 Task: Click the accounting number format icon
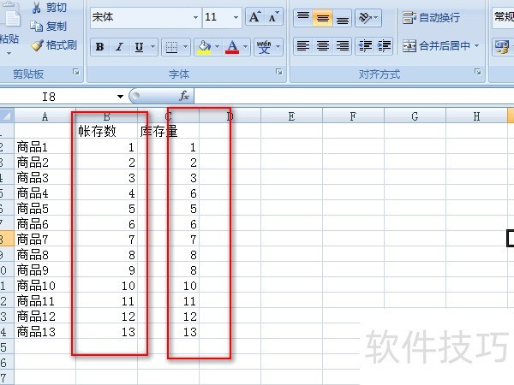[x=502, y=47]
